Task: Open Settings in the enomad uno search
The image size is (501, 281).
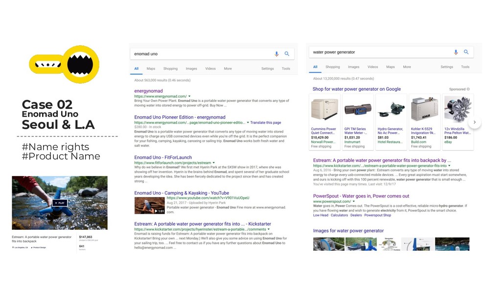Action: coord(268,68)
